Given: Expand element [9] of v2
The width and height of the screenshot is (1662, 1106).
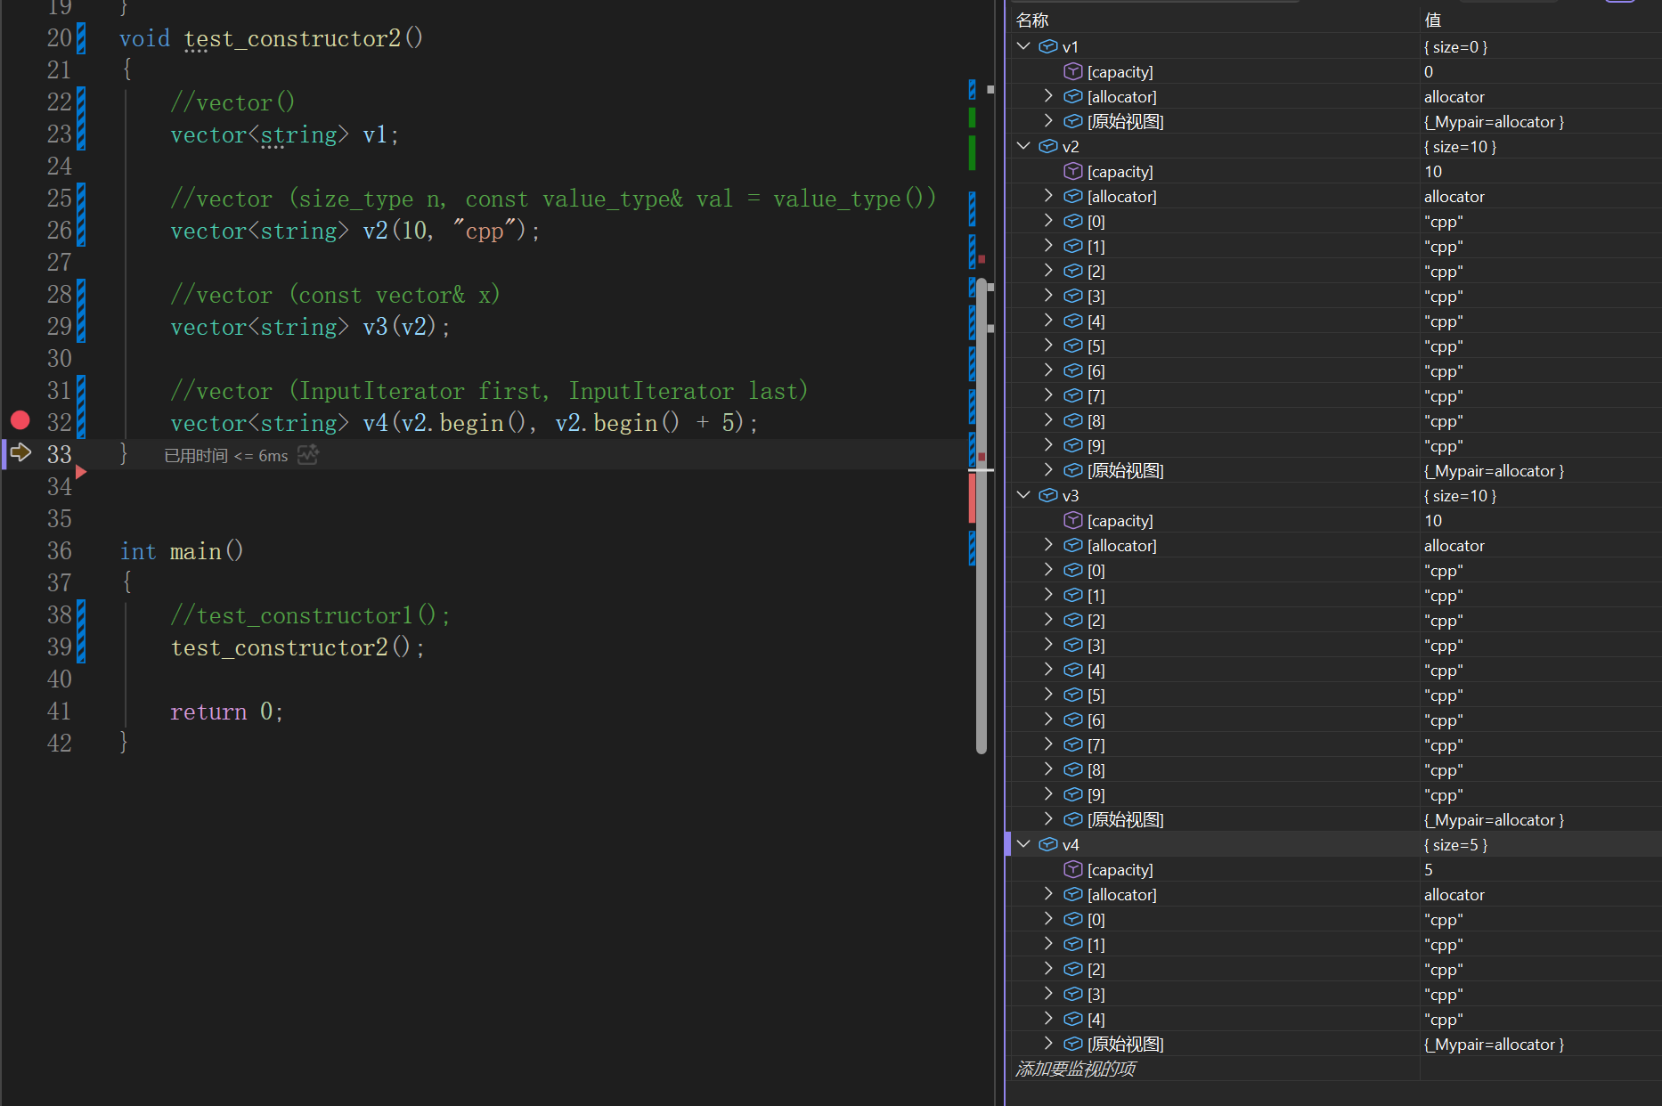Looking at the screenshot, I should (x=1048, y=445).
